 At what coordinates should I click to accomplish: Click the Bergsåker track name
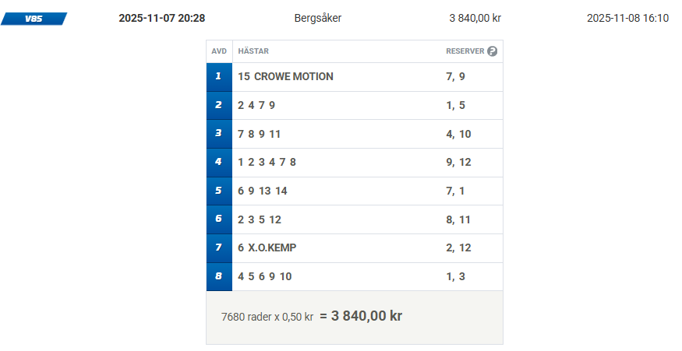[x=318, y=18]
